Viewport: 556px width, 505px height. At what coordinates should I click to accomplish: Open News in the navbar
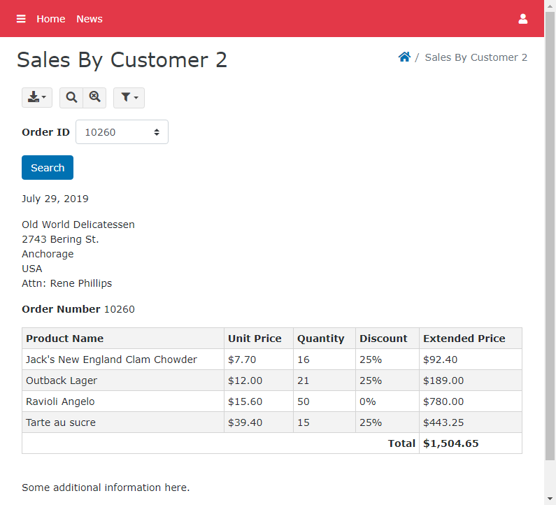point(90,19)
